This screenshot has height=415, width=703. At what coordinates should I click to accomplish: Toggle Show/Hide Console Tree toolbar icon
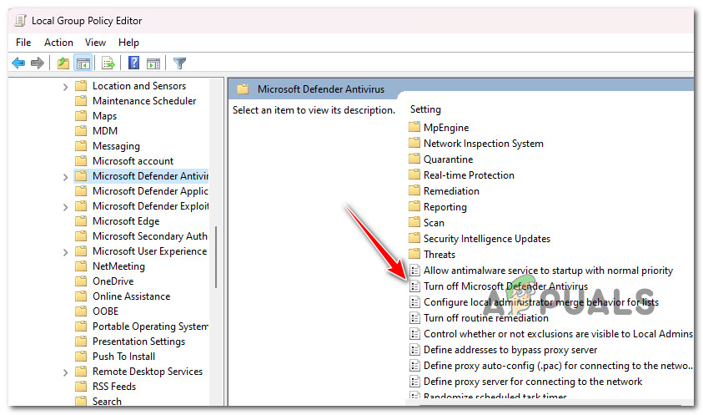(x=83, y=63)
